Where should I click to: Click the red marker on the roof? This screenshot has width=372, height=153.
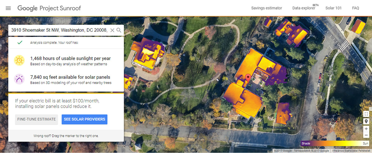pos(248,78)
